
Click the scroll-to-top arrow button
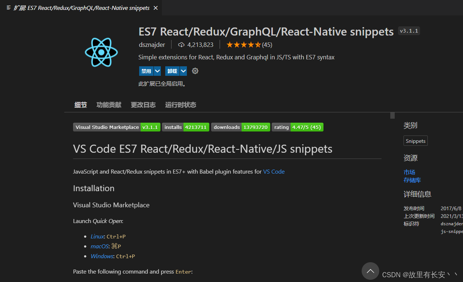pos(370,271)
